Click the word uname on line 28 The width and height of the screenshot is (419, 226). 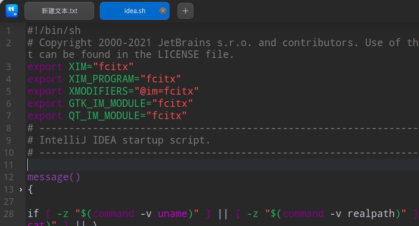click(172, 214)
